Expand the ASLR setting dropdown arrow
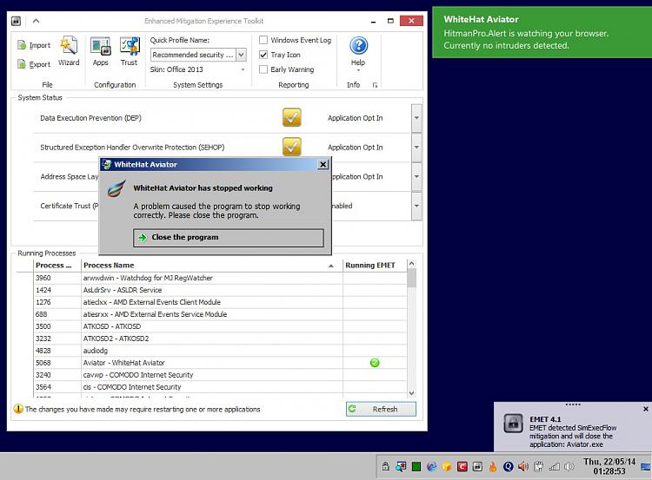This screenshot has height=480, width=652. click(x=416, y=176)
